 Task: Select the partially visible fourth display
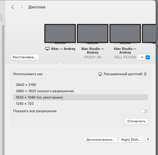[149, 34]
